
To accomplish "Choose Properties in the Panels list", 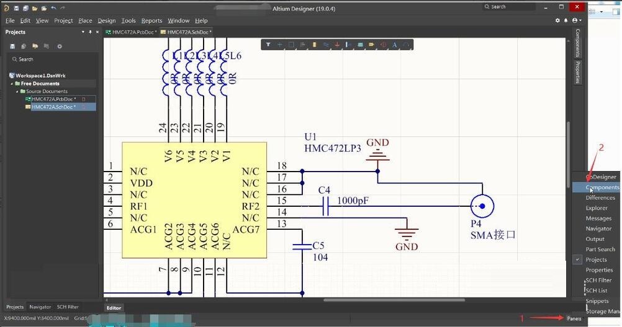I will [596, 270].
